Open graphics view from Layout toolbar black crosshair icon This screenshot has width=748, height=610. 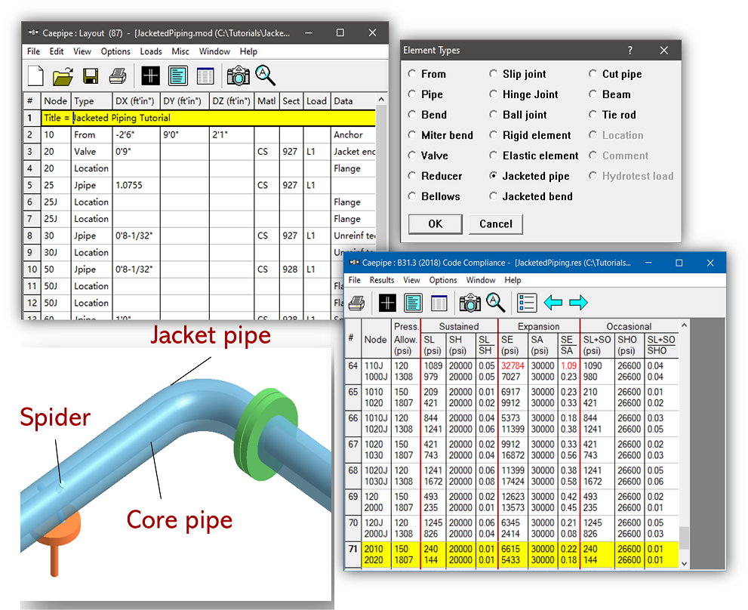pyautogui.click(x=151, y=76)
